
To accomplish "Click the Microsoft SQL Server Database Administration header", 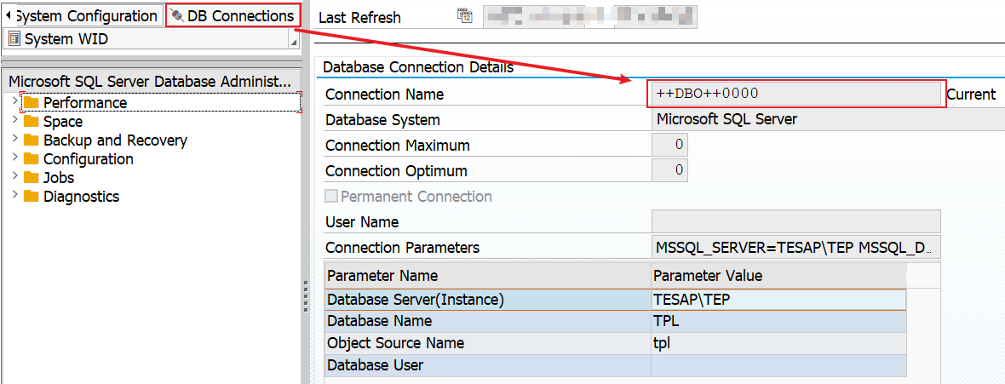I will 150,82.
